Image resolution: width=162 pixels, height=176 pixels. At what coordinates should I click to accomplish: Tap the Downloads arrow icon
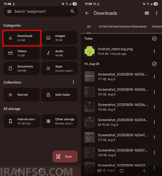10,38
